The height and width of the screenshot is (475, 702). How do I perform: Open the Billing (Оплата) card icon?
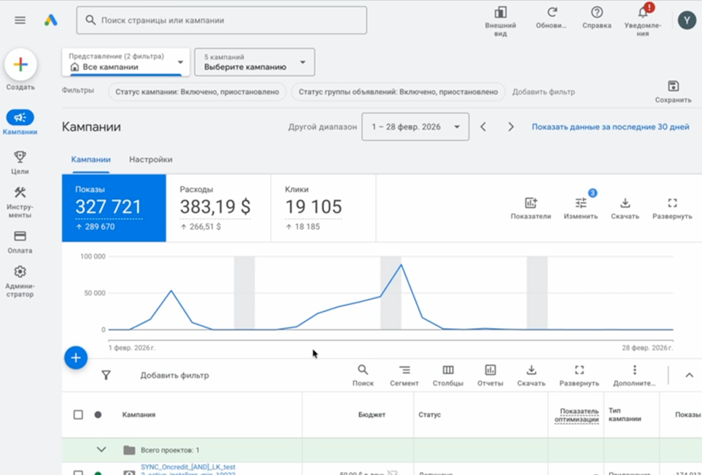pos(20,236)
